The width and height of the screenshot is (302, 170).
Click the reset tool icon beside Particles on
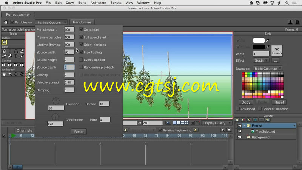pyautogui.click(x=6, y=22)
